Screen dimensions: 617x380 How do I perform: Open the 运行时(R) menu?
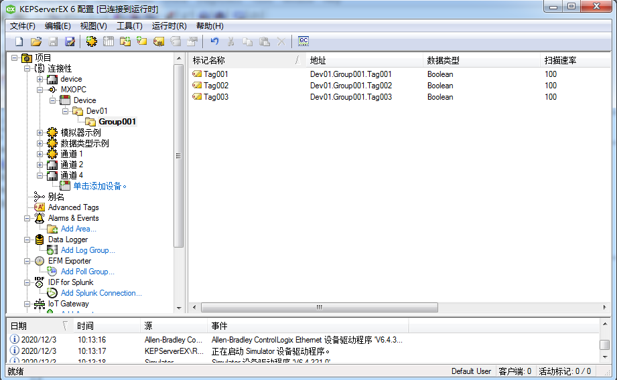click(x=169, y=26)
